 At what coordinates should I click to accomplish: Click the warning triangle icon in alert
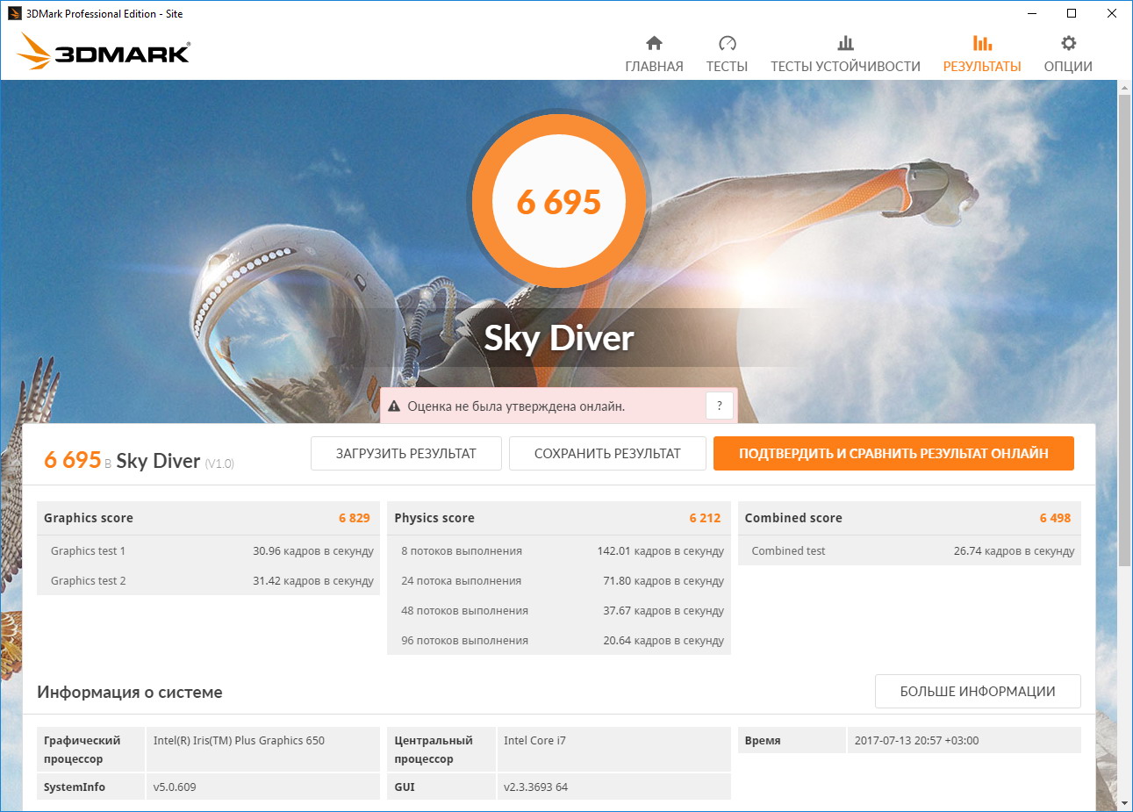tap(395, 406)
